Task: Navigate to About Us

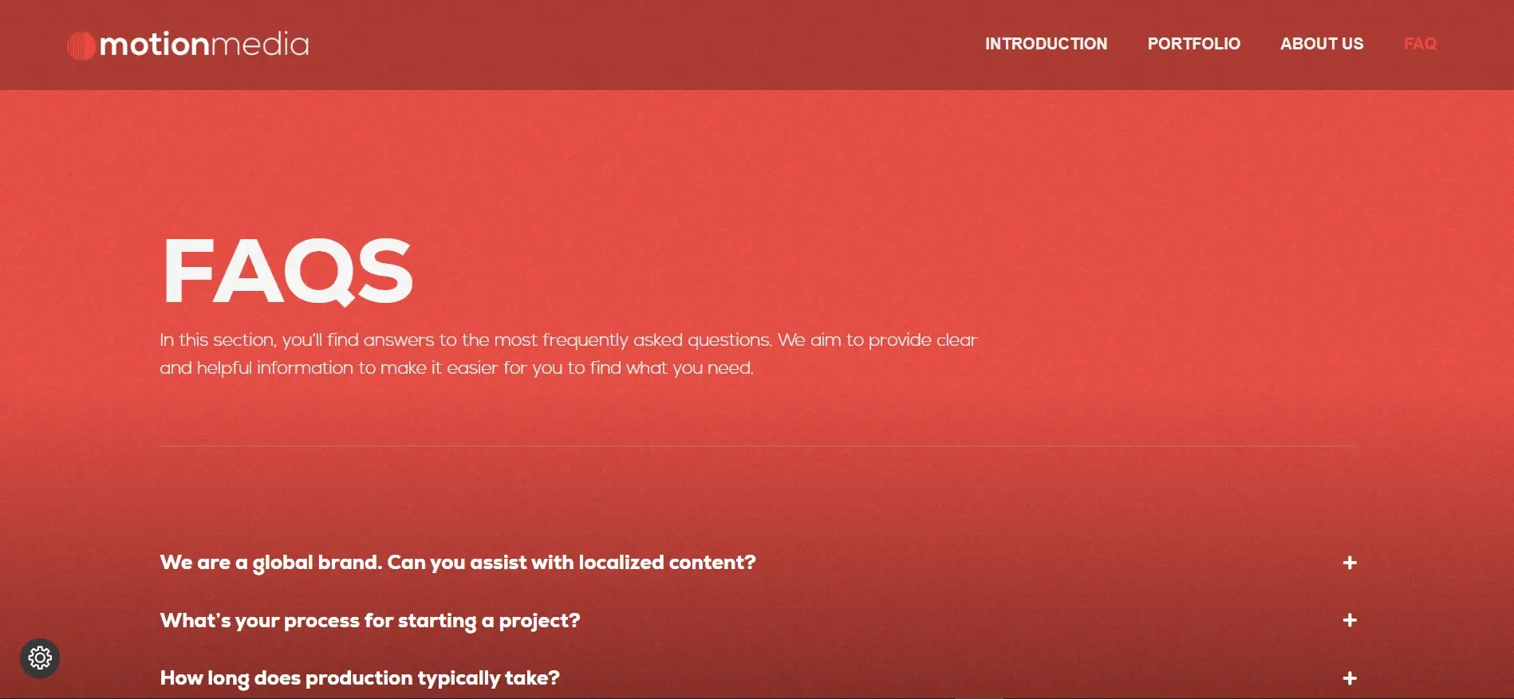Action: coord(1322,44)
